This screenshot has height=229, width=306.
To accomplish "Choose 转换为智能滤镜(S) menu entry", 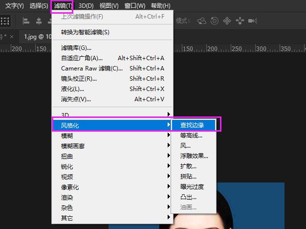I will pos(112,32).
